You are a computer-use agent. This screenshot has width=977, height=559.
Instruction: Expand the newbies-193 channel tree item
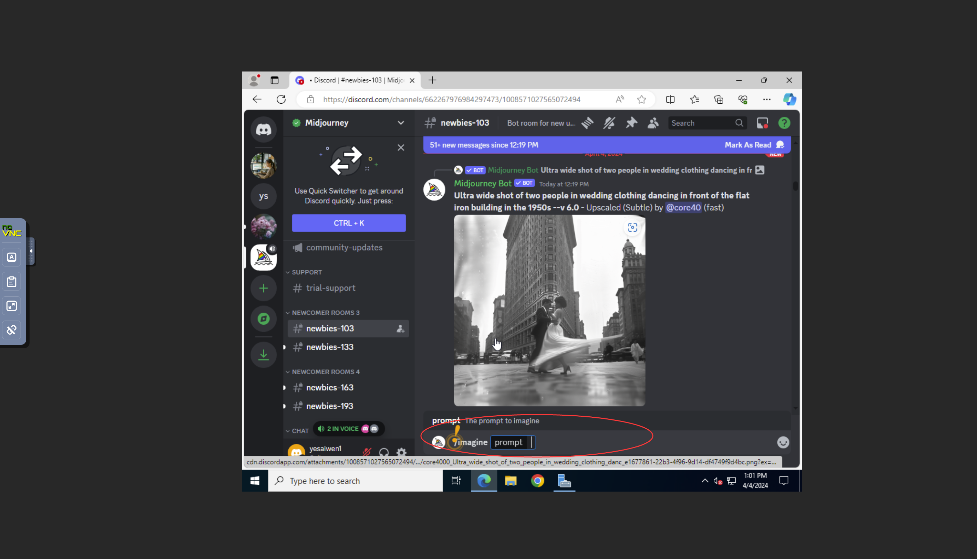(285, 406)
